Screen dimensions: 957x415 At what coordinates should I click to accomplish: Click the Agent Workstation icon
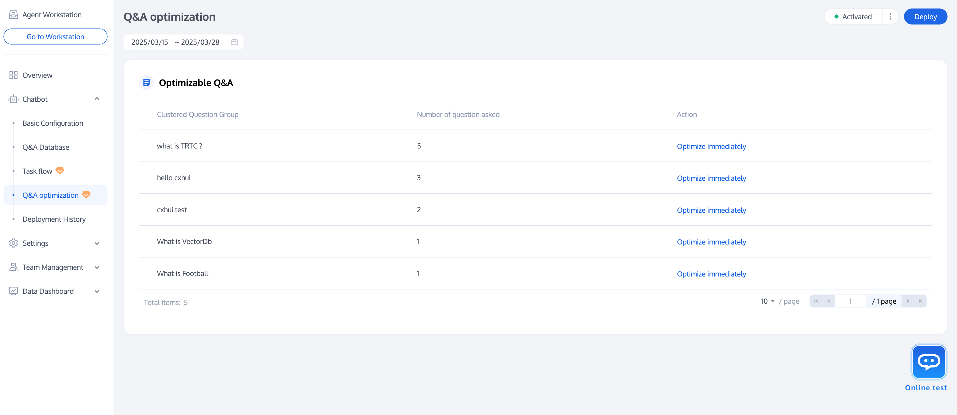tap(13, 14)
